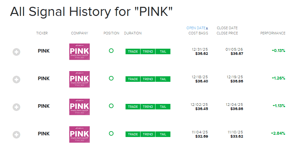The image size is (294, 149).
Task: Click the green position circle for 12/31/25 row
Action: point(111,51)
